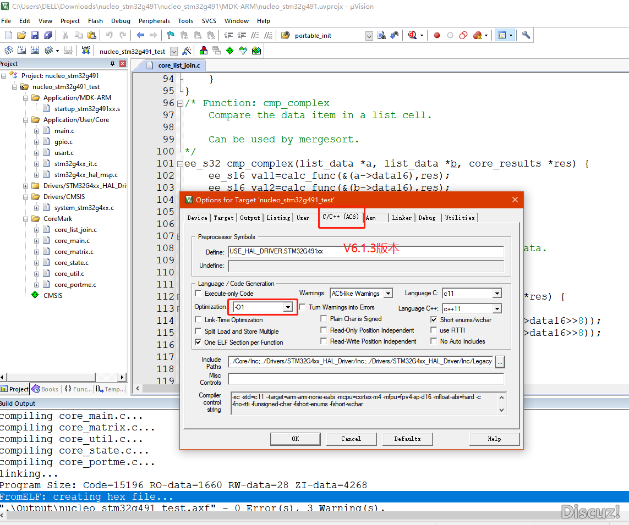629x525 pixels.
Task: Click the comment selection icon
Action: pos(255,35)
